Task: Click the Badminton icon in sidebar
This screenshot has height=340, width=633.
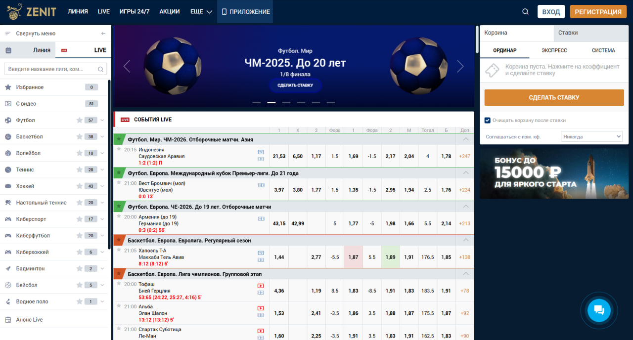Action: pos(8,268)
